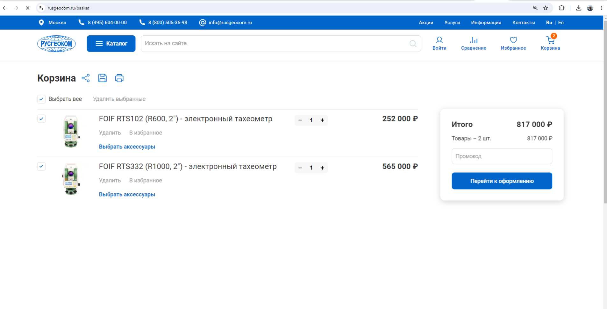The image size is (607, 309).
Task: Click quantity value field of FOIF RTS332
Action: click(311, 168)
